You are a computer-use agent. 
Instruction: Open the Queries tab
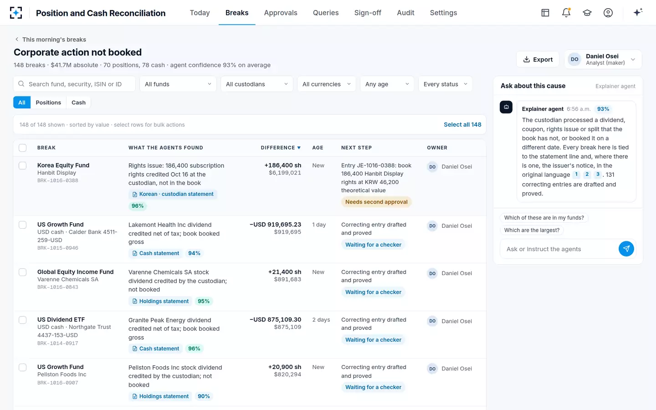click(x=326, y=13)
